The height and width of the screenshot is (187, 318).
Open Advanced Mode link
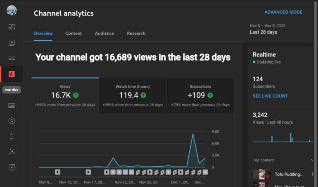pos(283,12)
